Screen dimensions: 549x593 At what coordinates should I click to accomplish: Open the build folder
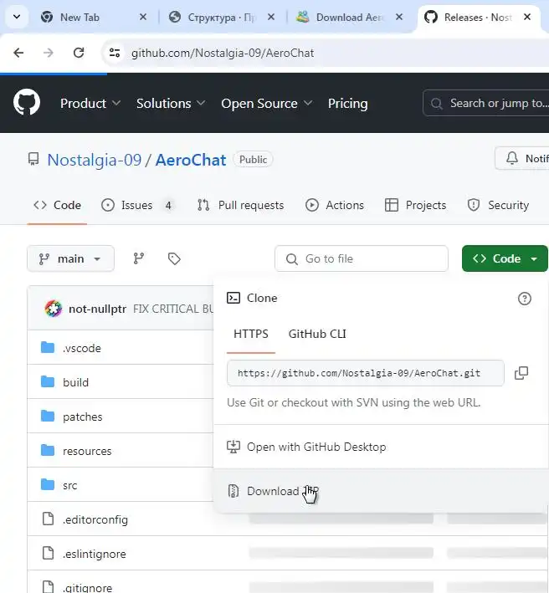75,382
